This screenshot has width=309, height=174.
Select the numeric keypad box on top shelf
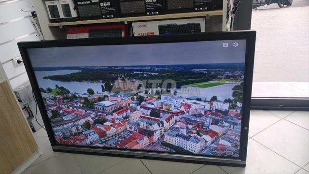[x=53, y=10]
